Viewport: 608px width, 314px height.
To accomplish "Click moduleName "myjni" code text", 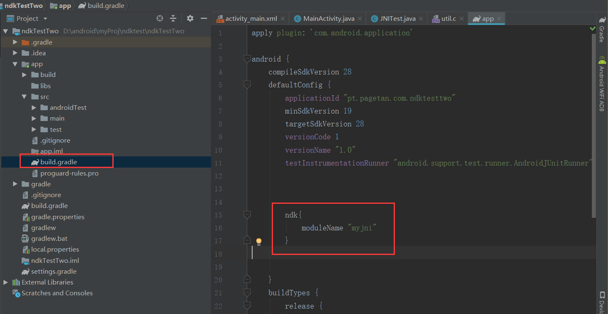I will point(339,228).
